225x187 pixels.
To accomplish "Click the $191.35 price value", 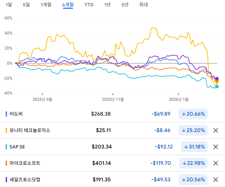I will tap(101, 180).
